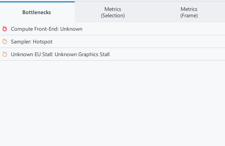
Task: Click blank right side of Sampler row
Action: (165, 42)
